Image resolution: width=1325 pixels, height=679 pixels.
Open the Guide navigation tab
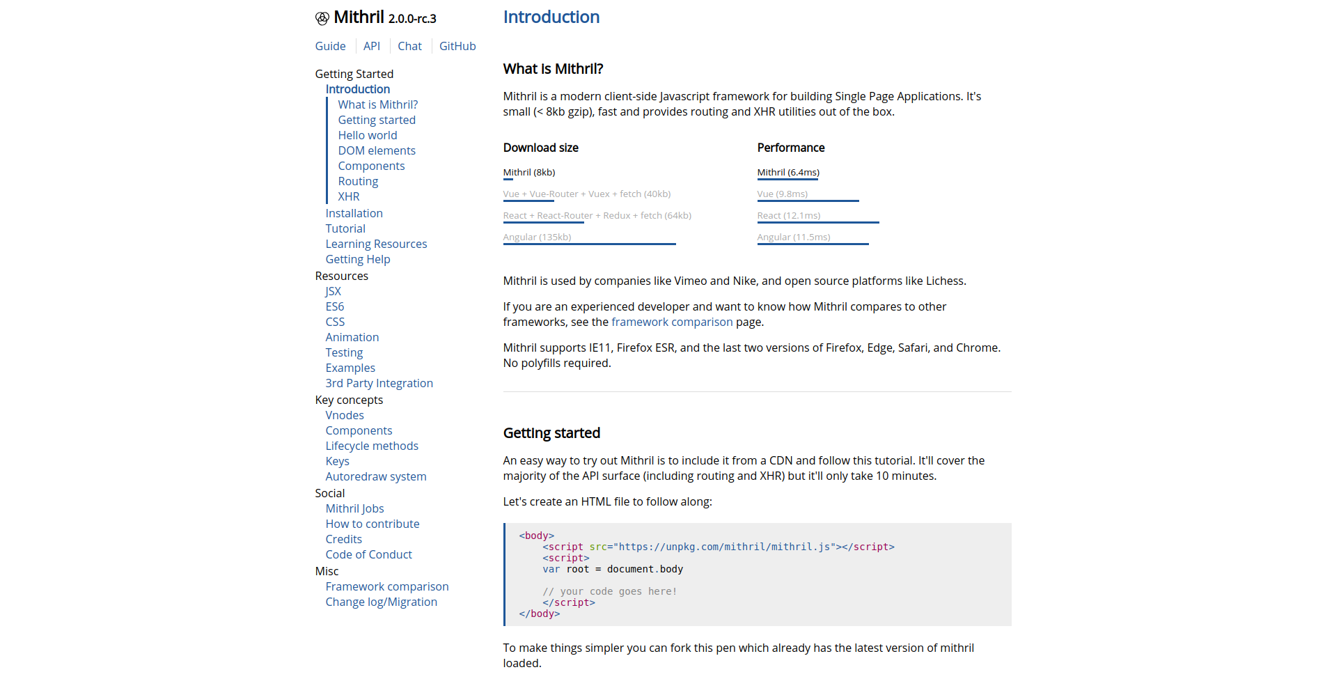pos(330,46)
